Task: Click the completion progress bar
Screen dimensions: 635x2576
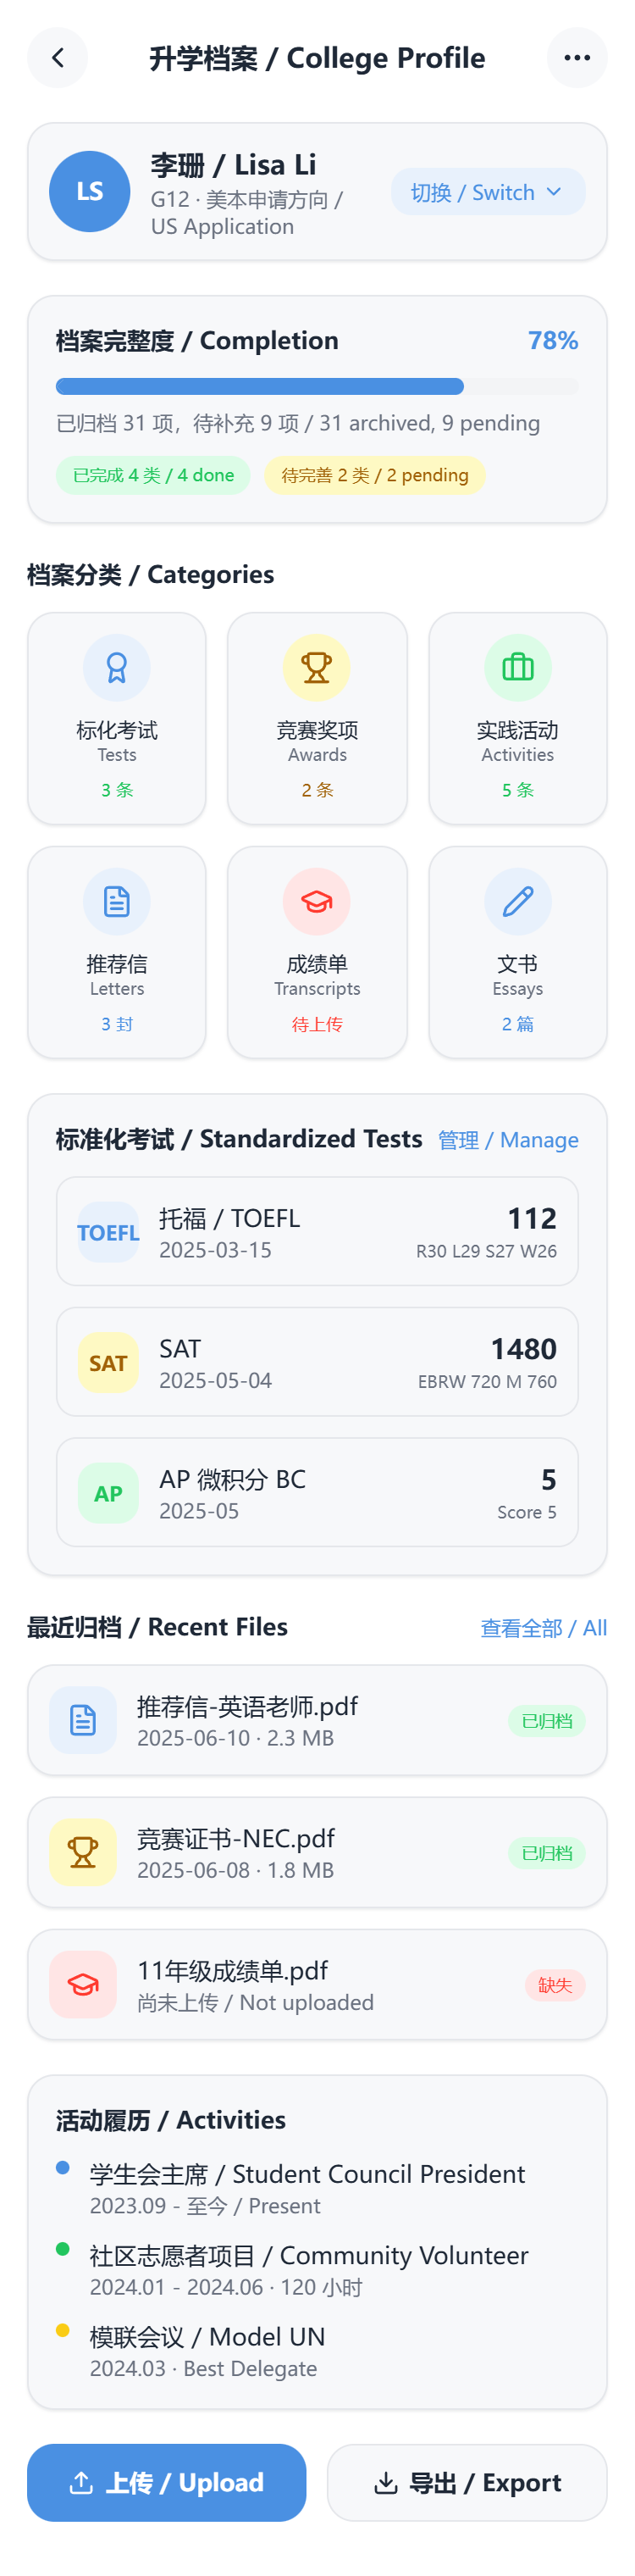Action: [317, 386]
